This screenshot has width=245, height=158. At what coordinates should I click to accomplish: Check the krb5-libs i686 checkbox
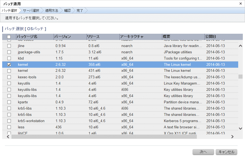pos(9,108)
